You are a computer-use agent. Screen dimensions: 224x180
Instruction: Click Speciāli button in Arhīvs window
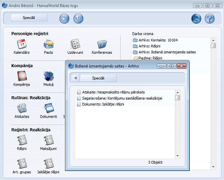point(98,78)
